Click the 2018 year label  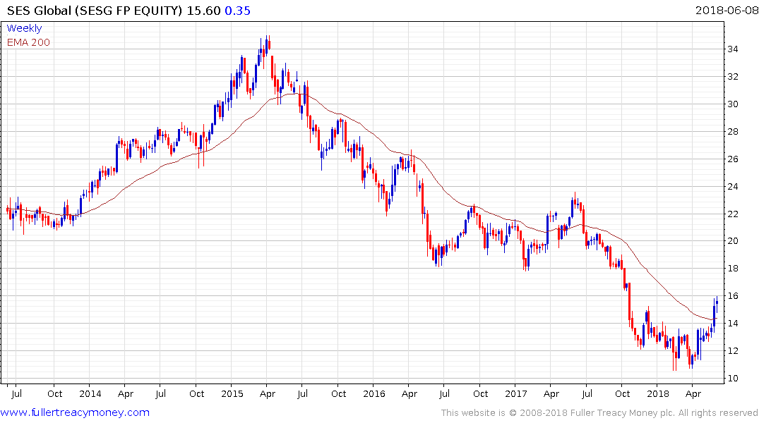tap(658, 394)
